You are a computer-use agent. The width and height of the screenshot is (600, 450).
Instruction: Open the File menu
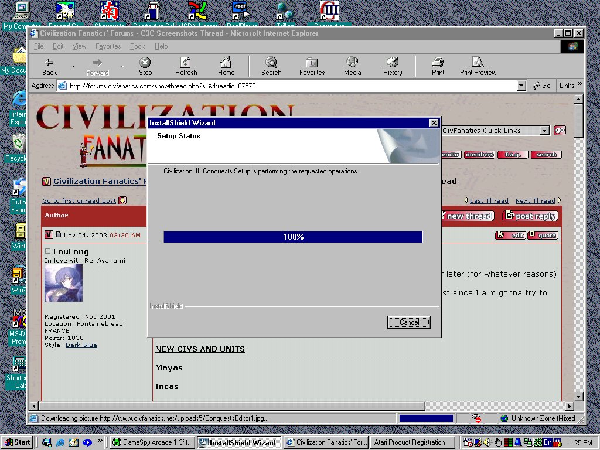tap(39, 46)
